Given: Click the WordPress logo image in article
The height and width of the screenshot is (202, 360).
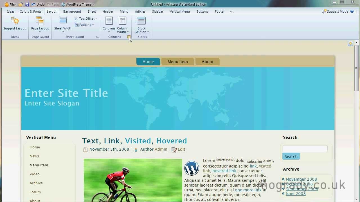Looking at the screenshot, I should [x=192, y=168].
